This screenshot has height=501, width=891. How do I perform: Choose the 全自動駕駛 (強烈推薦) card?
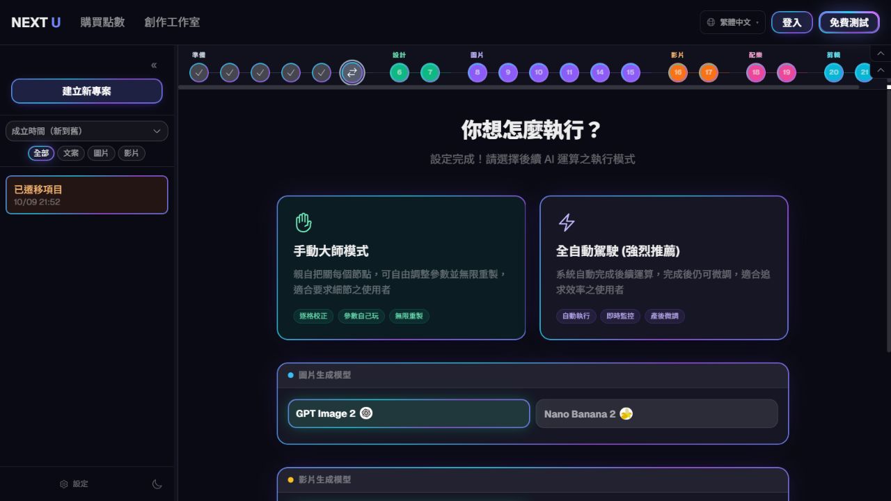[664, 268]
